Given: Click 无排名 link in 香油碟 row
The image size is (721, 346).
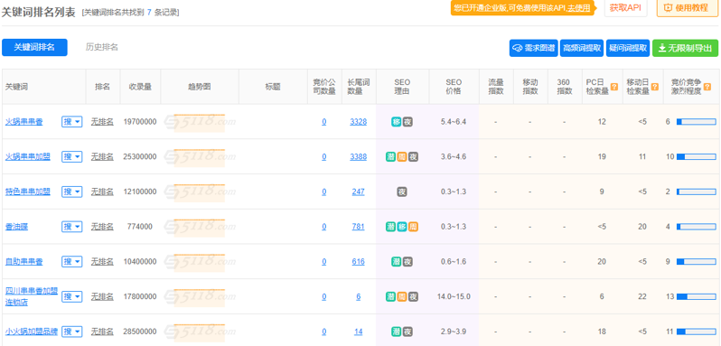Looking at the screenshot, I should click(102, 227).
